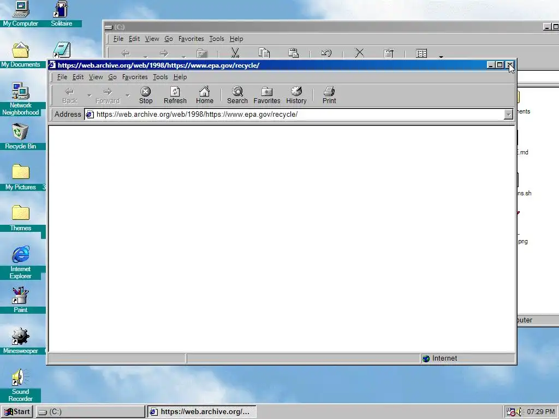Close the Internet Explorer window

[x=510, y=65]
